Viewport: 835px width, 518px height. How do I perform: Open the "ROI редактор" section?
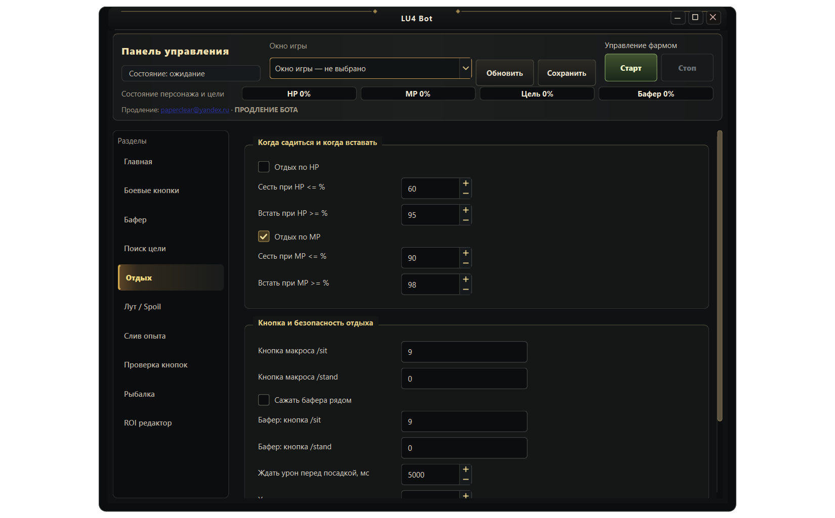[171, 423]
